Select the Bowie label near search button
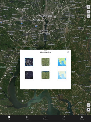The image size is (91, 122). click(84, 8)
